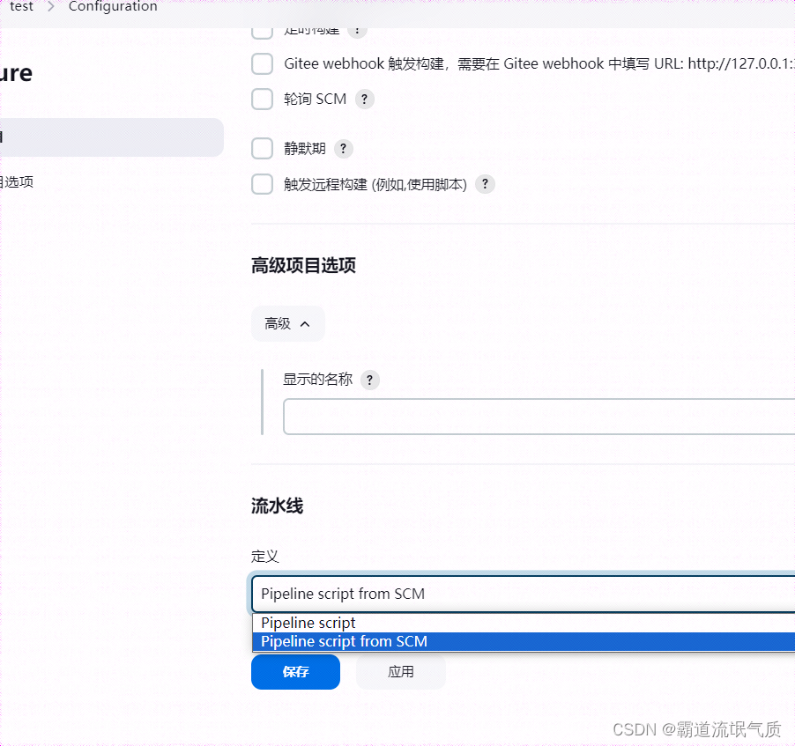This screenshot has width=795, height=746.
Task: Check the 静默期 option
Action: pyautogui.click(x=262, y=148)
